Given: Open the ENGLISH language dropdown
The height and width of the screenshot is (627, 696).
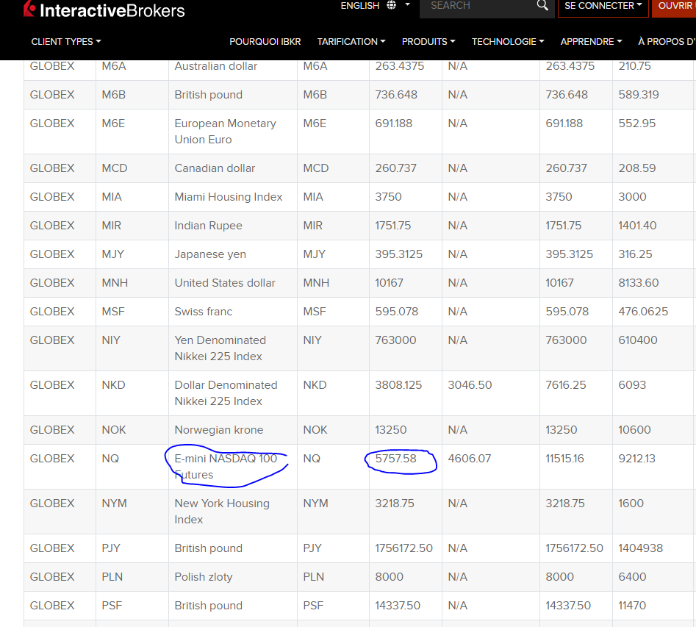Looking at the screenshot, I should point(375,5).
